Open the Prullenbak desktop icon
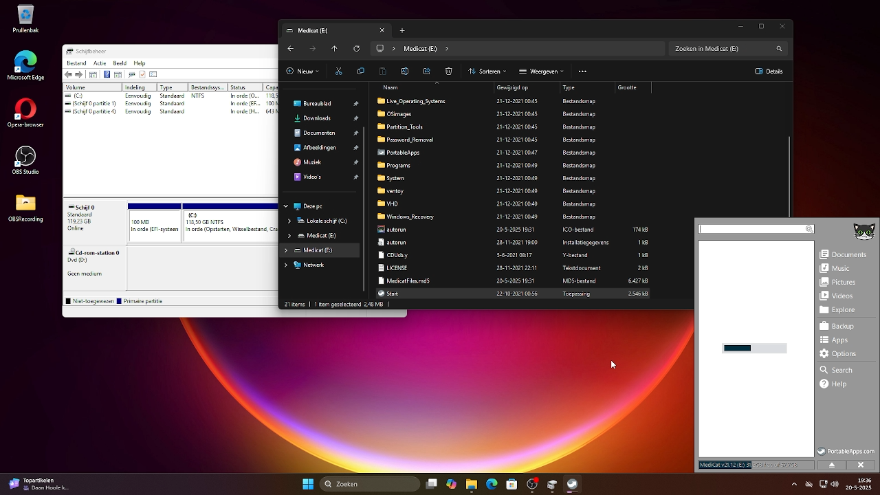880x495 pixels. pos(25,19)
